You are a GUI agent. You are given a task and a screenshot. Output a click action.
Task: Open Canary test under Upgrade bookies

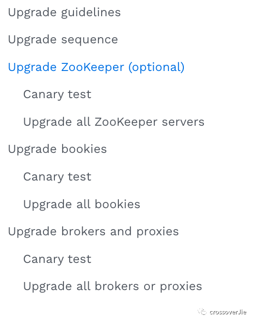pos(57,177)
